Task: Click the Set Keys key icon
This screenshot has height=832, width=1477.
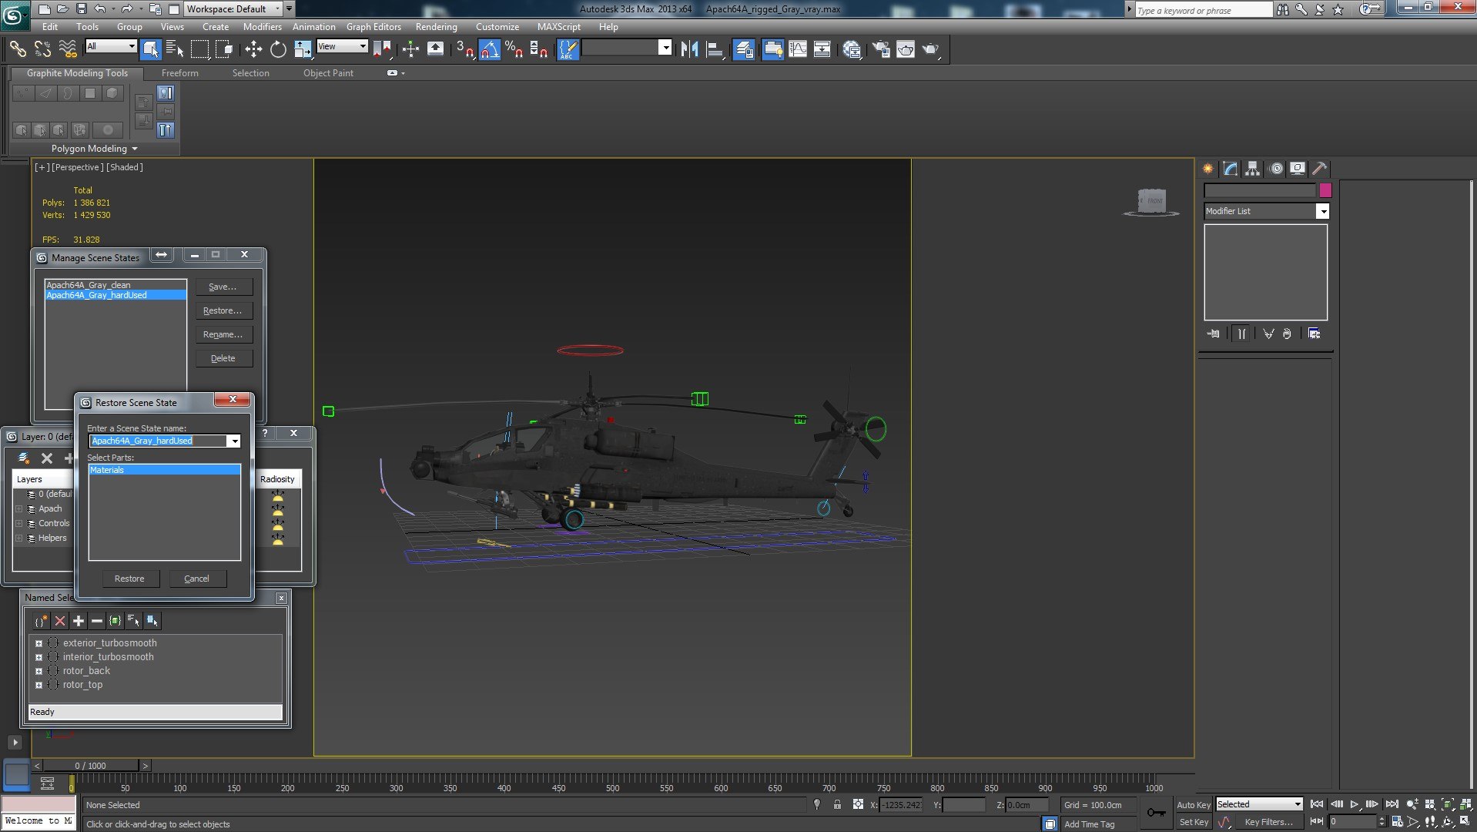Action: click(1156, 812)
